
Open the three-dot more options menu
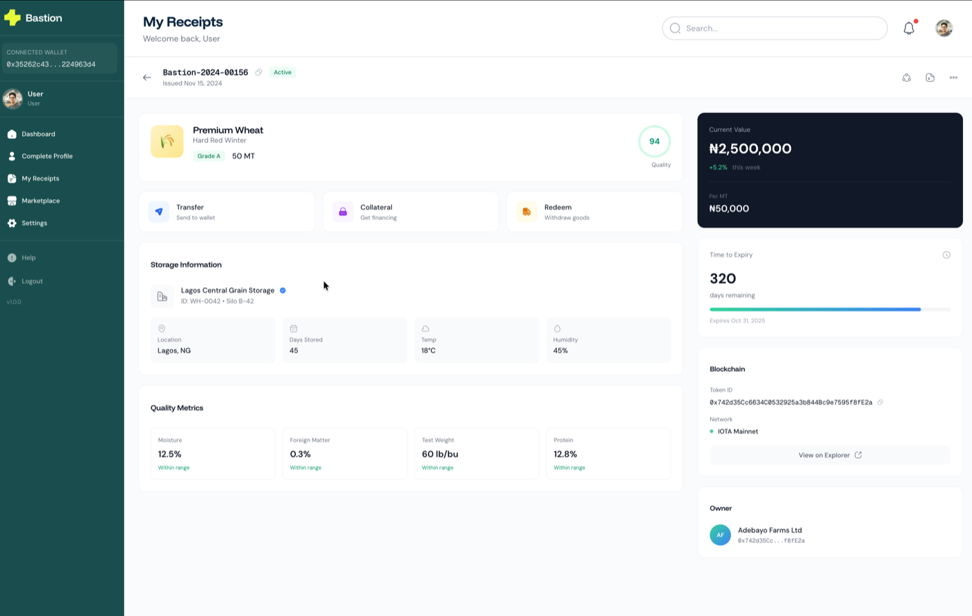(x=953, y=78)
